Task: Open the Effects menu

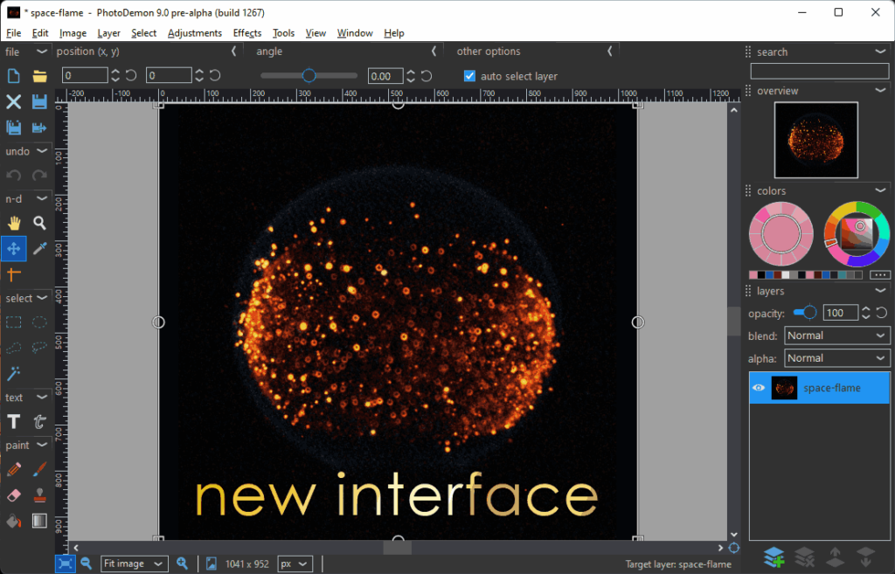Action: 247,33
